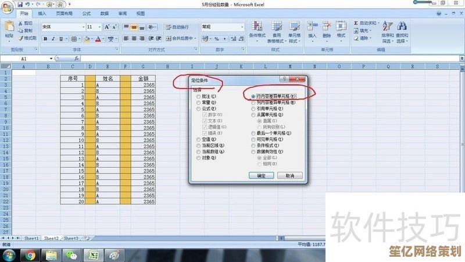The width and height of the screenshot is (465, 262).
Task: Click Wrap Text (自动换行) button
Action: coord(177,27)
